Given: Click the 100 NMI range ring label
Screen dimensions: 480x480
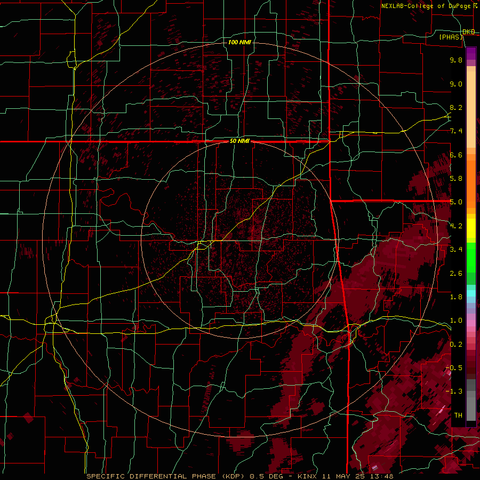Looking at the screenshot, I should click(239, 42).
